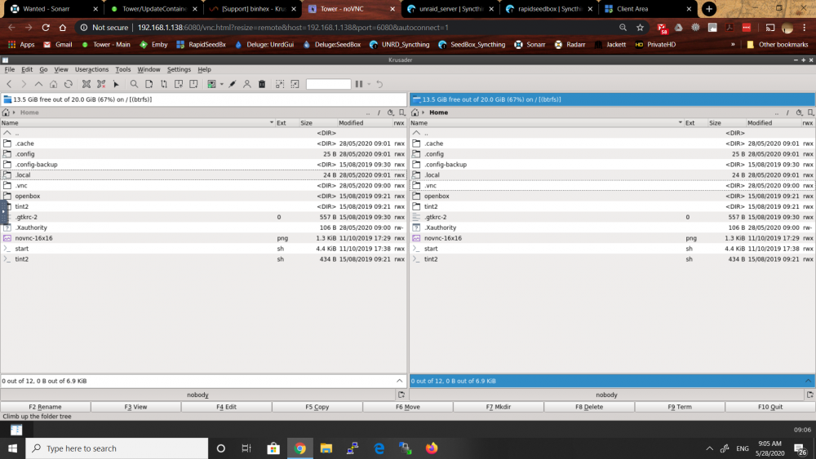This screenshot has width=816, height=459.
Task: Click the Synchronize directories arrows icon
Action: 164,84
